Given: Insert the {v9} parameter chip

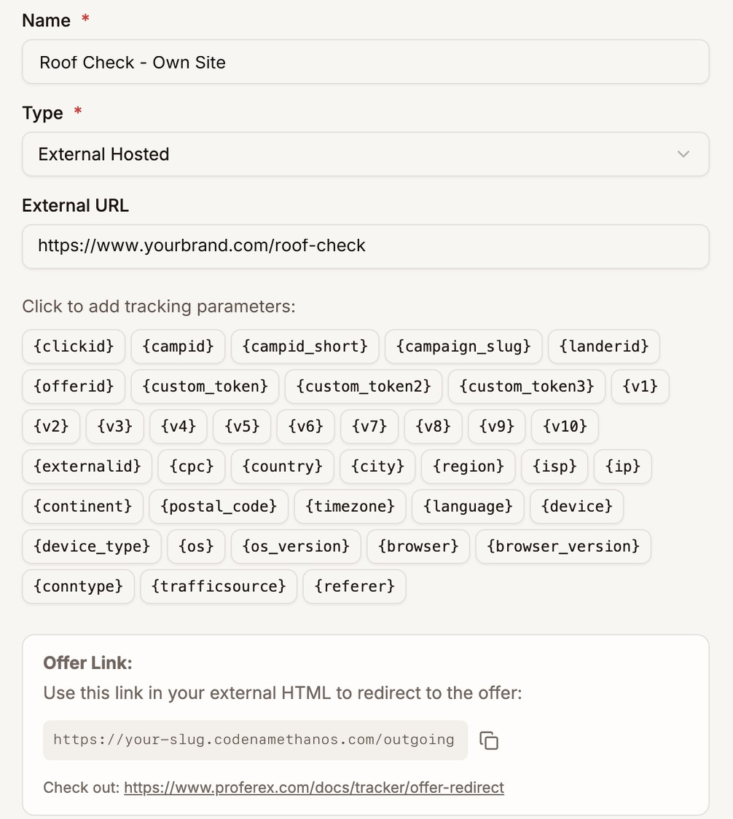Looking at the screenshot, I should click(x=497, y=426).
